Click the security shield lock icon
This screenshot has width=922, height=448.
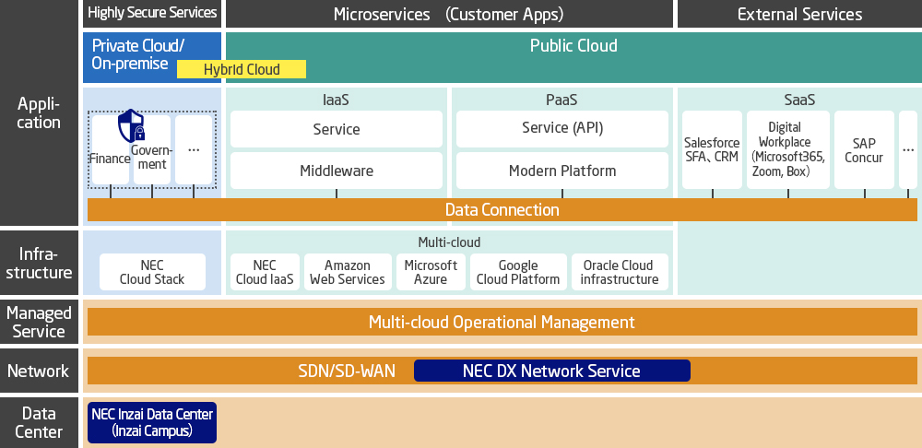(131, 125)
